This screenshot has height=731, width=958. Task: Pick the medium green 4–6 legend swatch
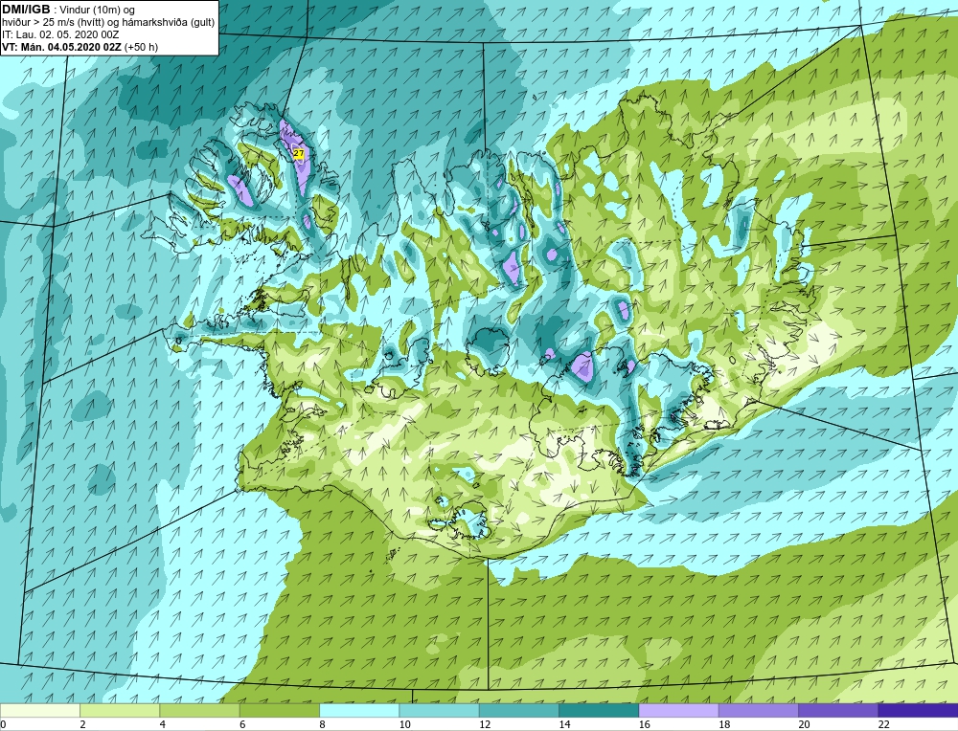[200, 710]
